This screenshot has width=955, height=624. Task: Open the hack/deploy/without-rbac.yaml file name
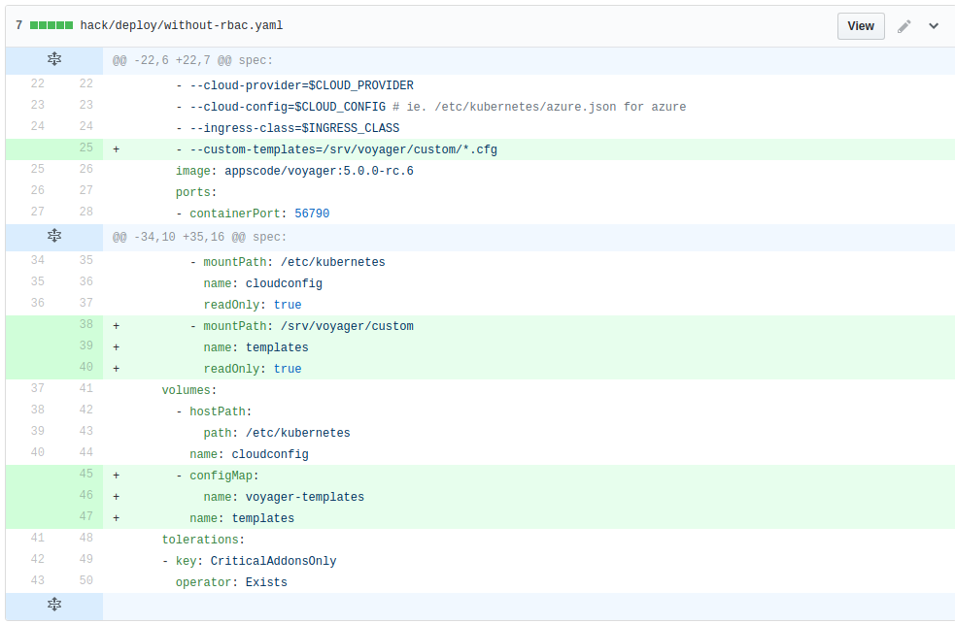tap(182, 26)
